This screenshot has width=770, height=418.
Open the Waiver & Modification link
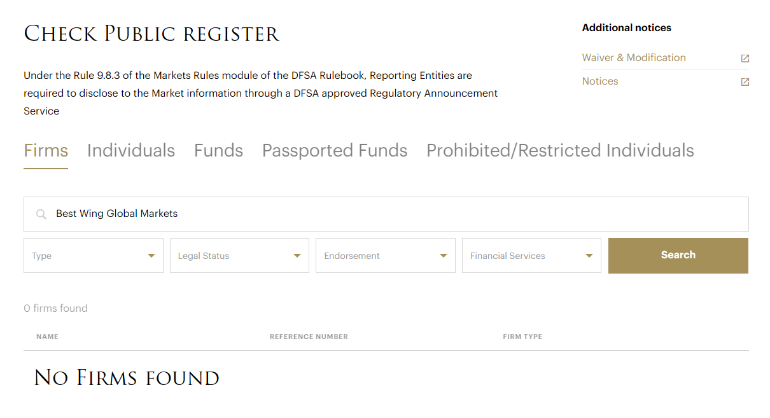pyautogui.click(x=634, y=58)
